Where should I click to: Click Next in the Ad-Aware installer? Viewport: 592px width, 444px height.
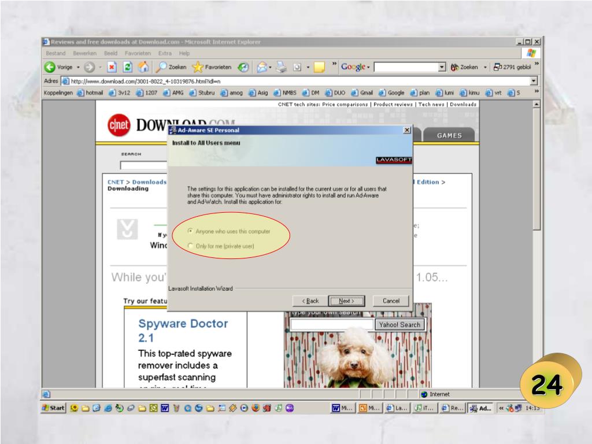(346, 301)
